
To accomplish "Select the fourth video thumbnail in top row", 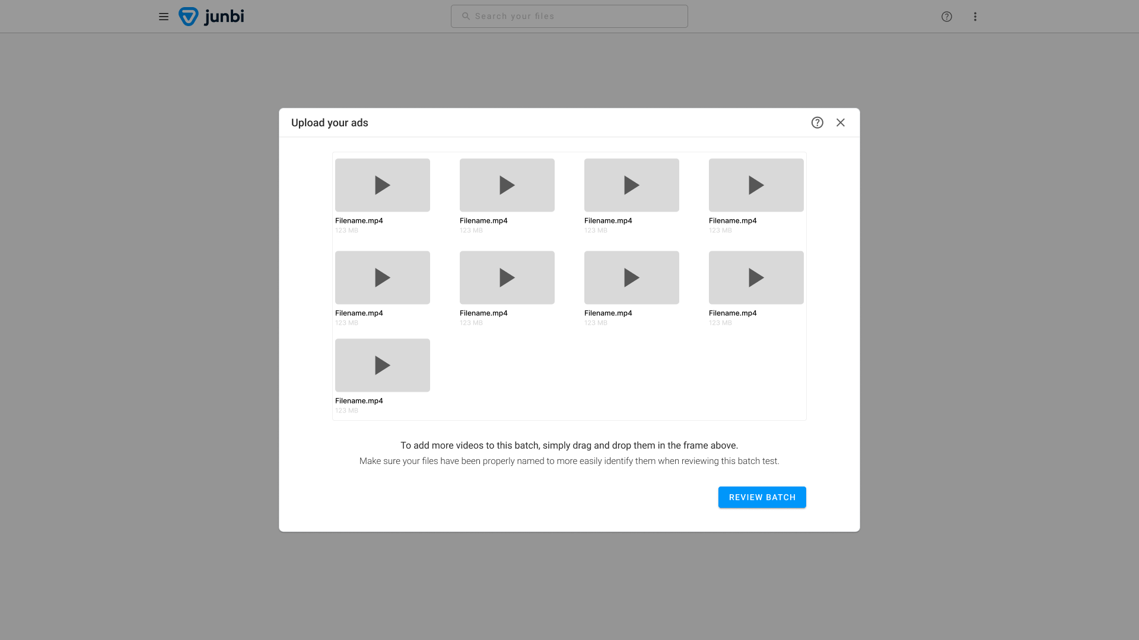I will [x=756, y=185].
